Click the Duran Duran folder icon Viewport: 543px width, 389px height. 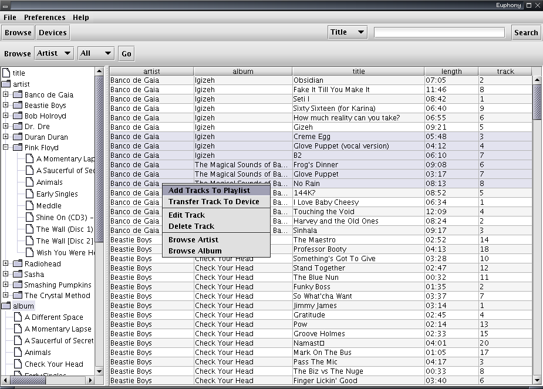(x=18, y=137)
